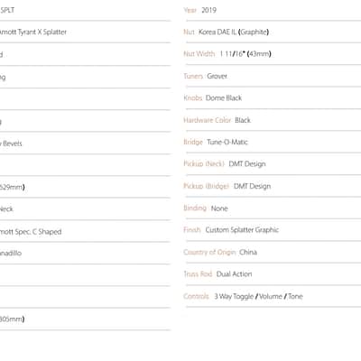Click the 305mm value in left column
This screenshot has height=361, width=361.
pyautogui.click(x=12, y=319)
